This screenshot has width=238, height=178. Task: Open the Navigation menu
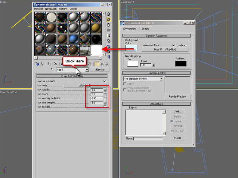(51, 9)
